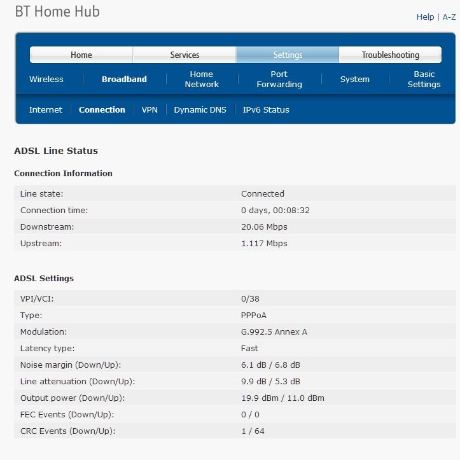The image size is (460, 460).
Task: Click the Help link
Action: (425, 17)
